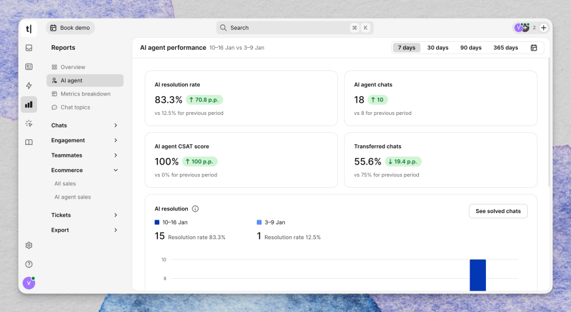Click the light blue 3–9 Jan legend swatch
The image size is (571, 312).
coord(260,222)
